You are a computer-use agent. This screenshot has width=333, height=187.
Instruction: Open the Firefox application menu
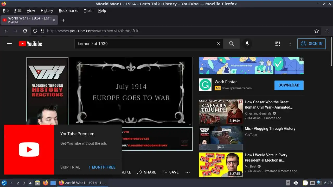[327, 31]
